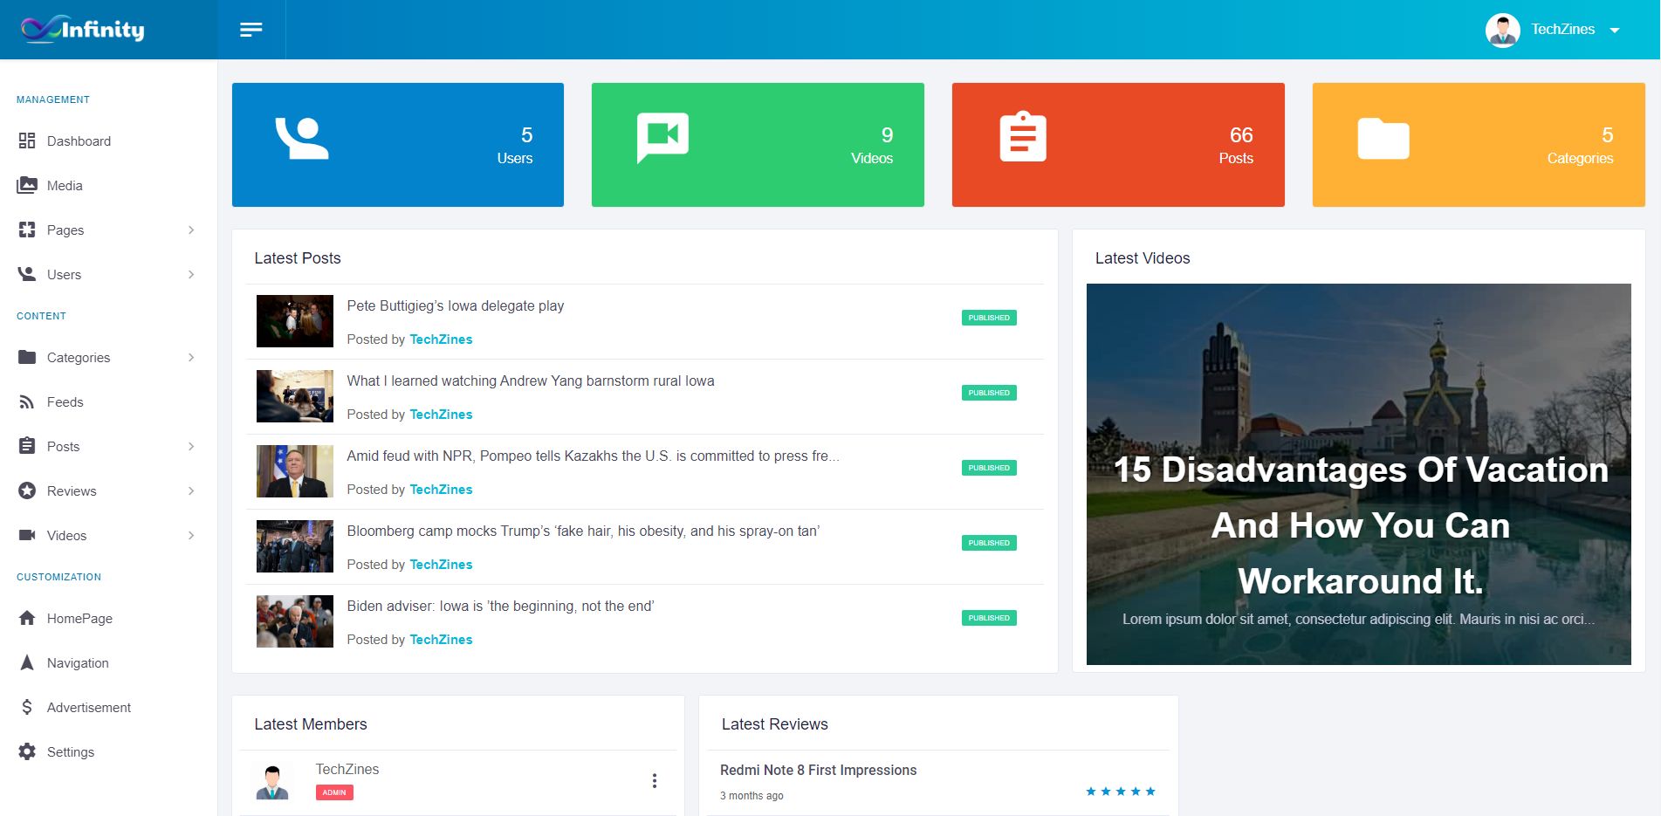This screenshot has width=1661, height=816.
Task: Open the HomePage house icon
Action: click(x=27, y=618)
